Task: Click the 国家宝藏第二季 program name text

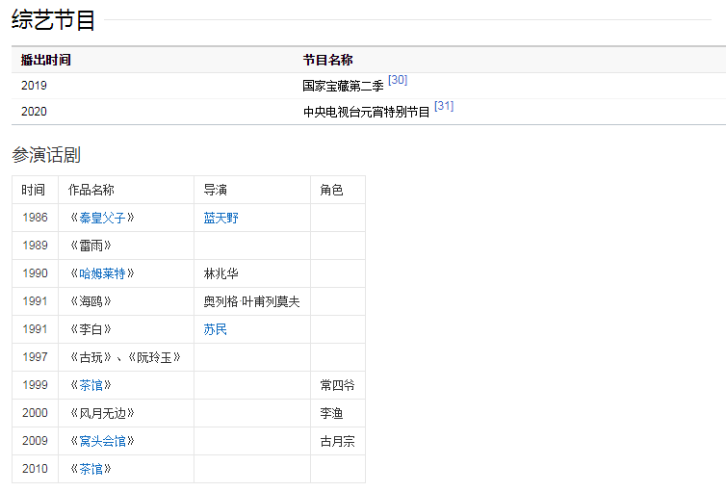Action: 343,86
